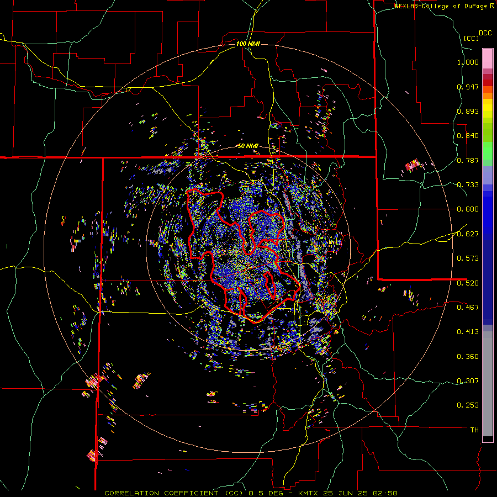Click the 0.733 legend value
The image size is (497, 497).
pos(468,185)
